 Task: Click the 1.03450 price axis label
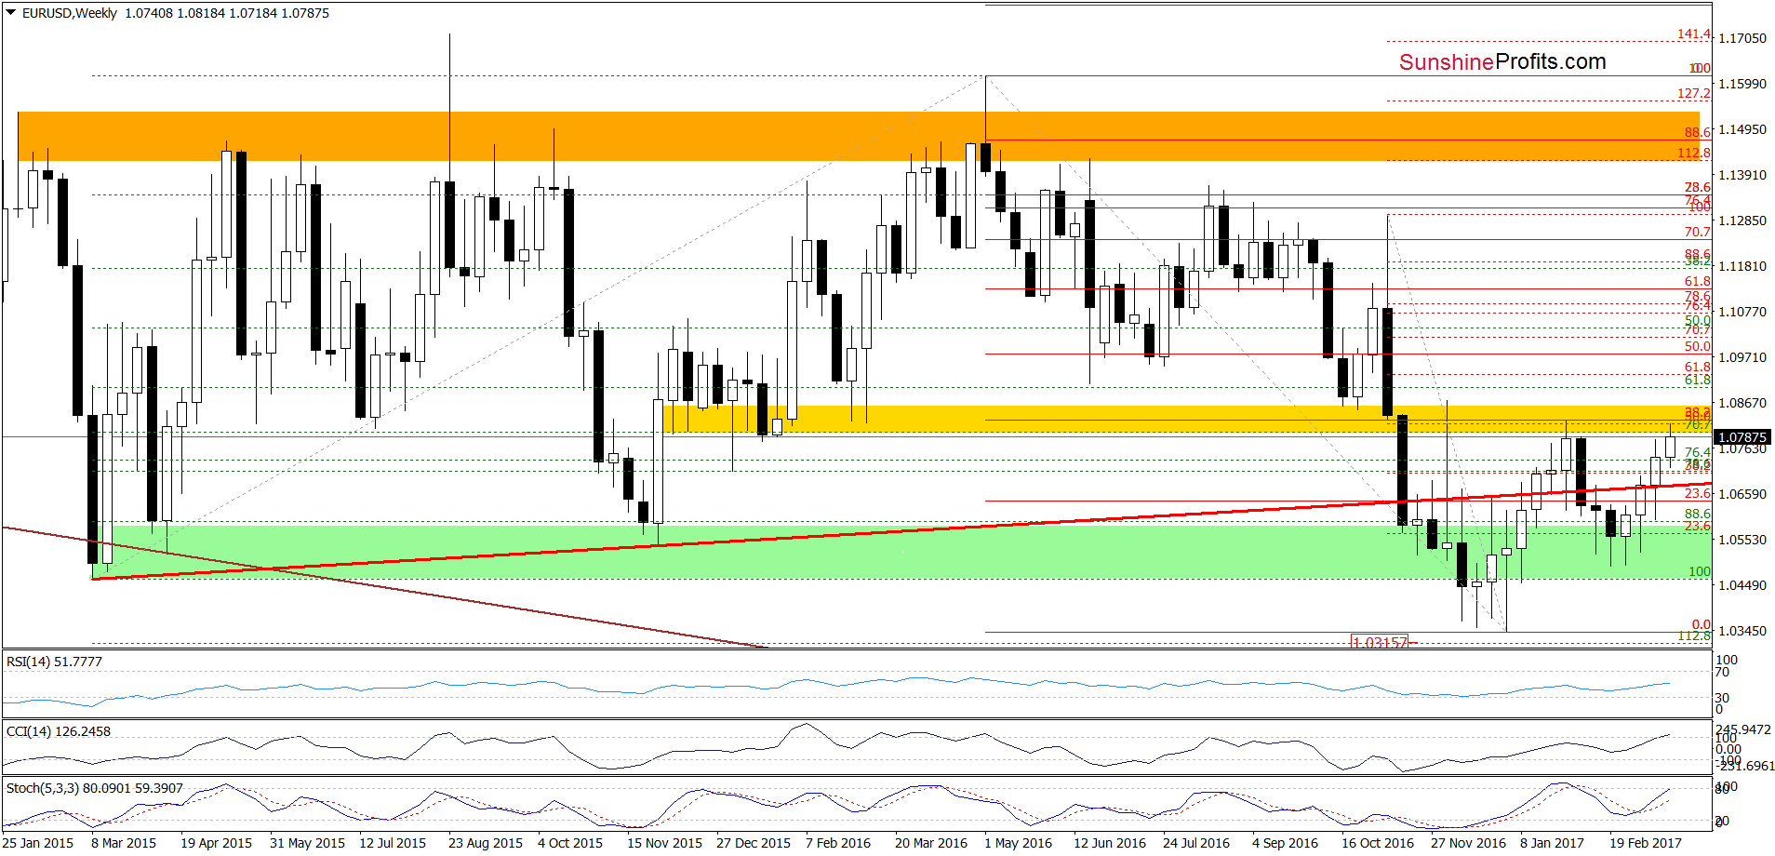pos(1742,631)
